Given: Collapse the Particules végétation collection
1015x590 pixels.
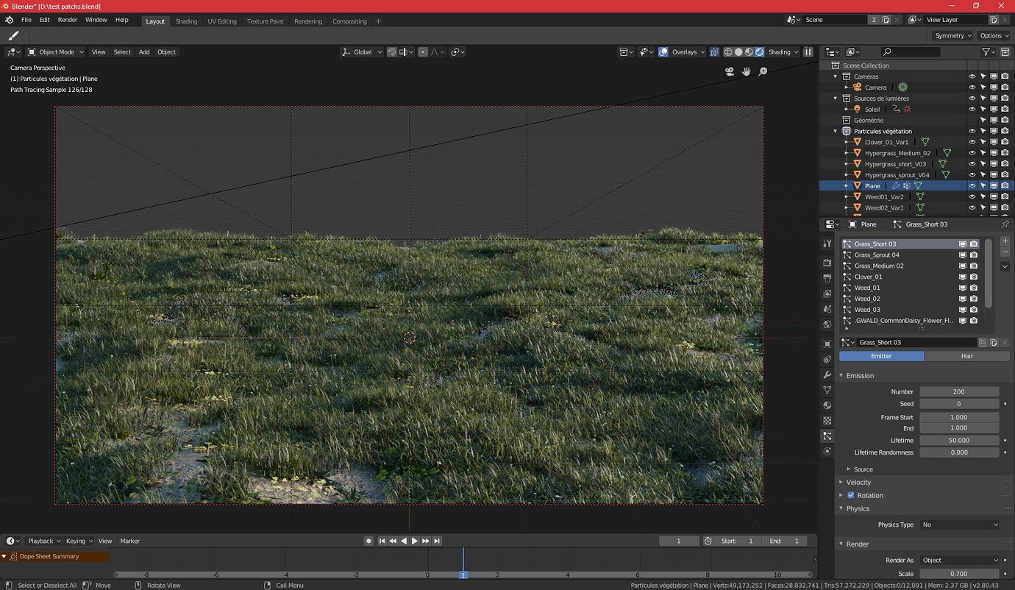Looking at the screenshot, I should point(836,131).
